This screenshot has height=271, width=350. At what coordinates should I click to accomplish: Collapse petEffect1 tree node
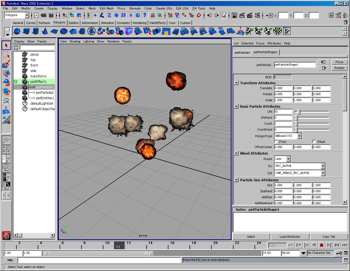(x=16, y=82)
